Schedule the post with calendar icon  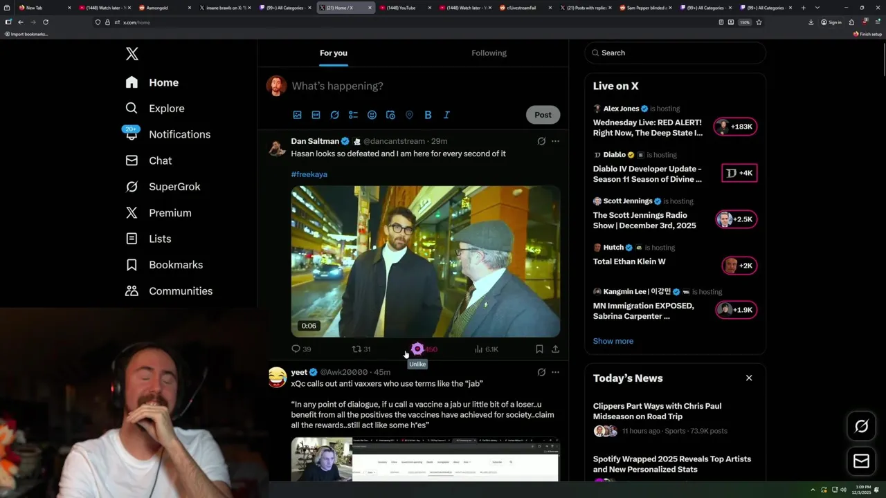click(x=390, y=115)
